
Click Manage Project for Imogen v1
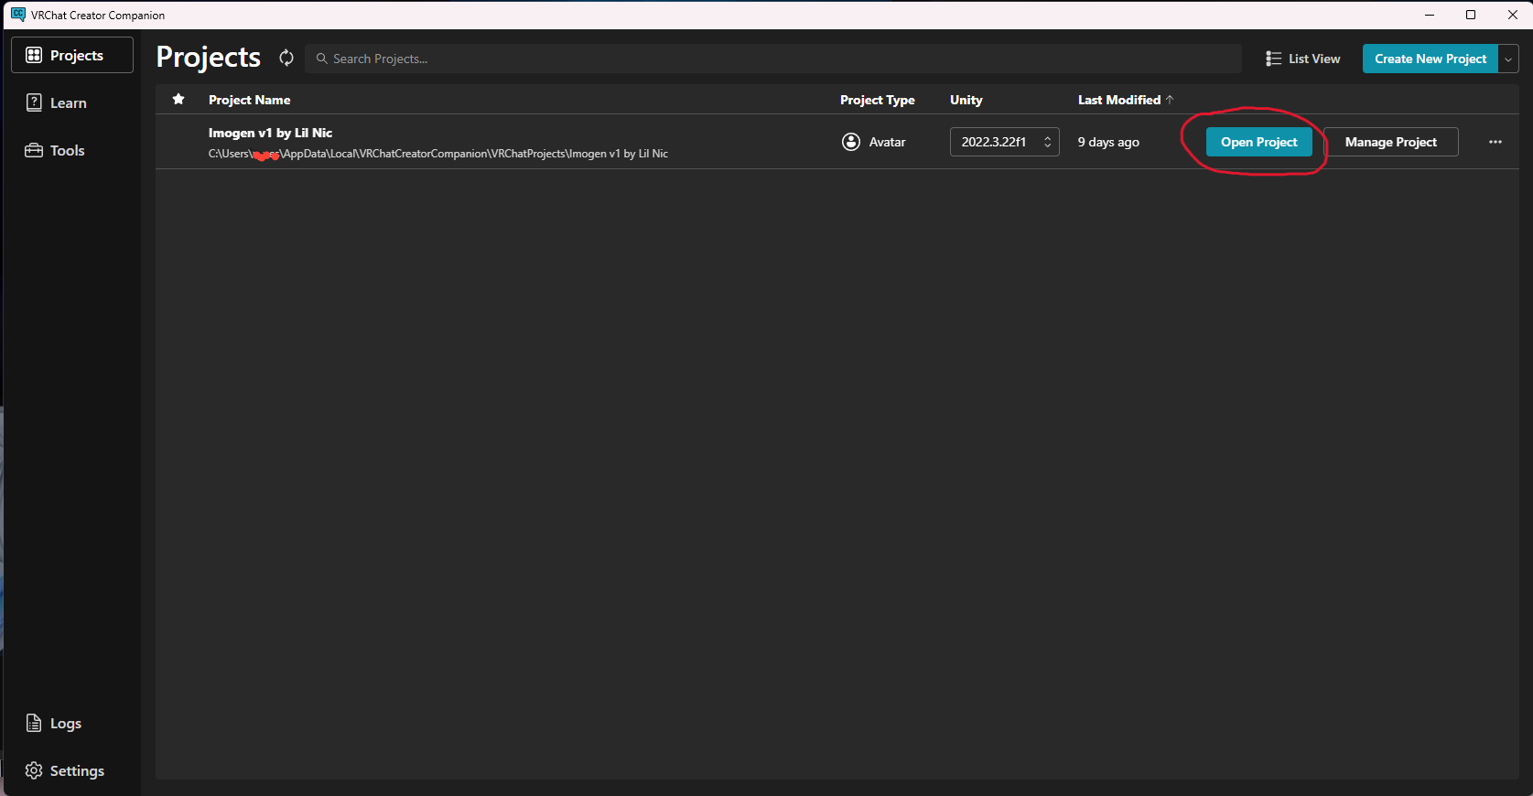[x=1390, y=142]
